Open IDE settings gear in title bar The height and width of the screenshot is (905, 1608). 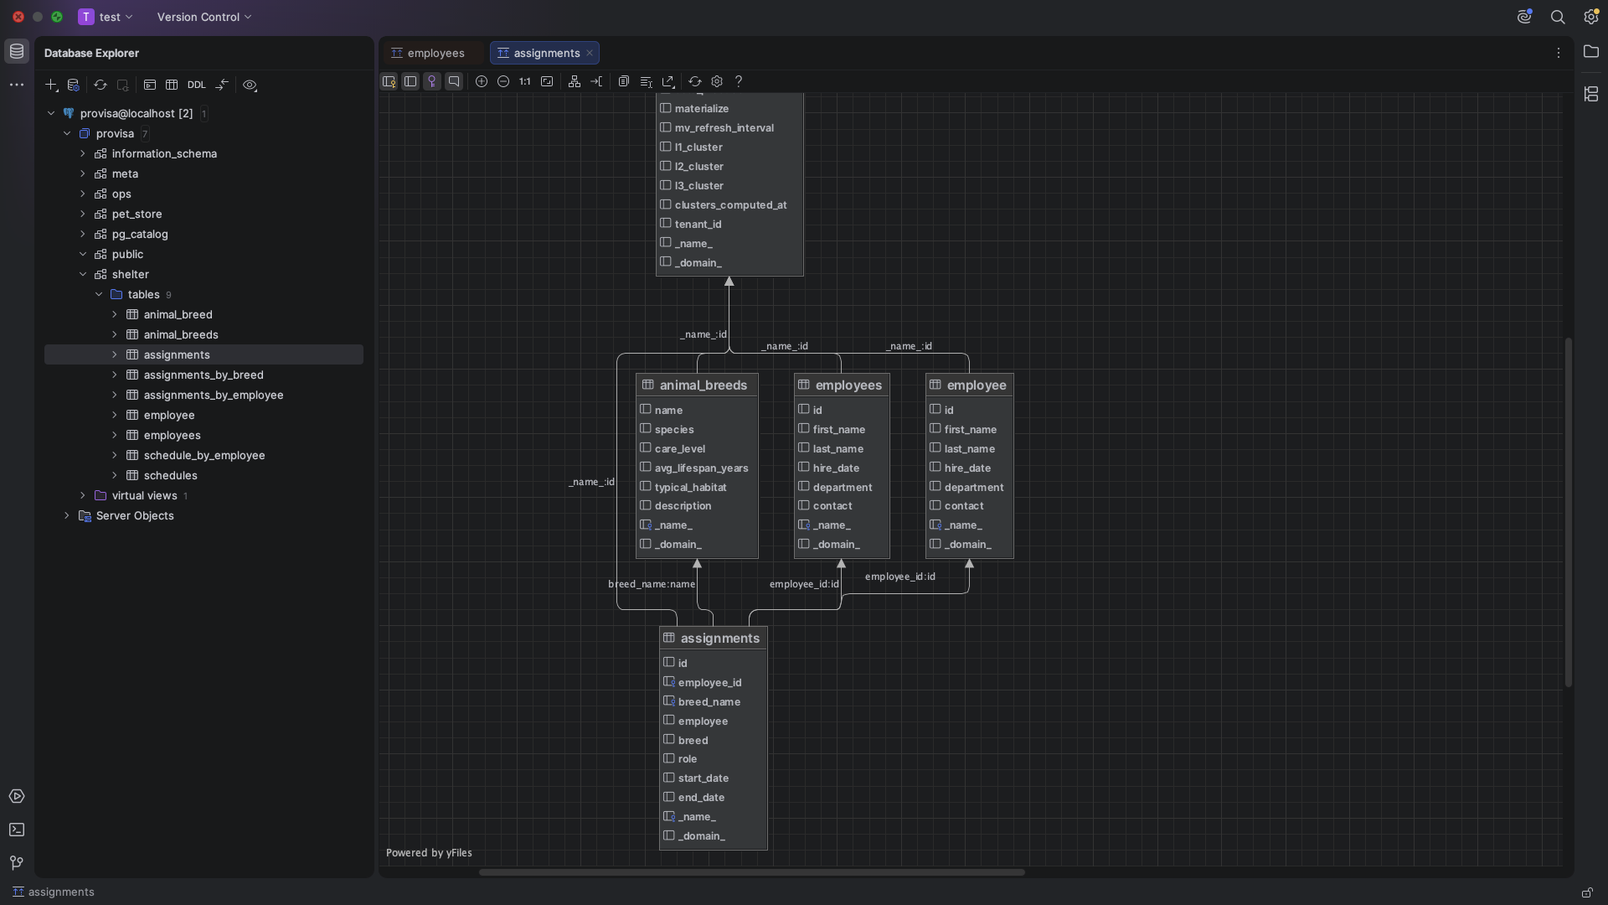pyautogui.click(x=1591, y=17)
